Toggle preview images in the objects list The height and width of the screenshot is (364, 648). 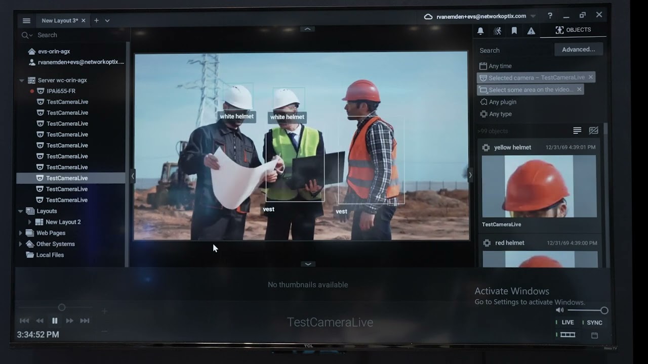[593, 131]
